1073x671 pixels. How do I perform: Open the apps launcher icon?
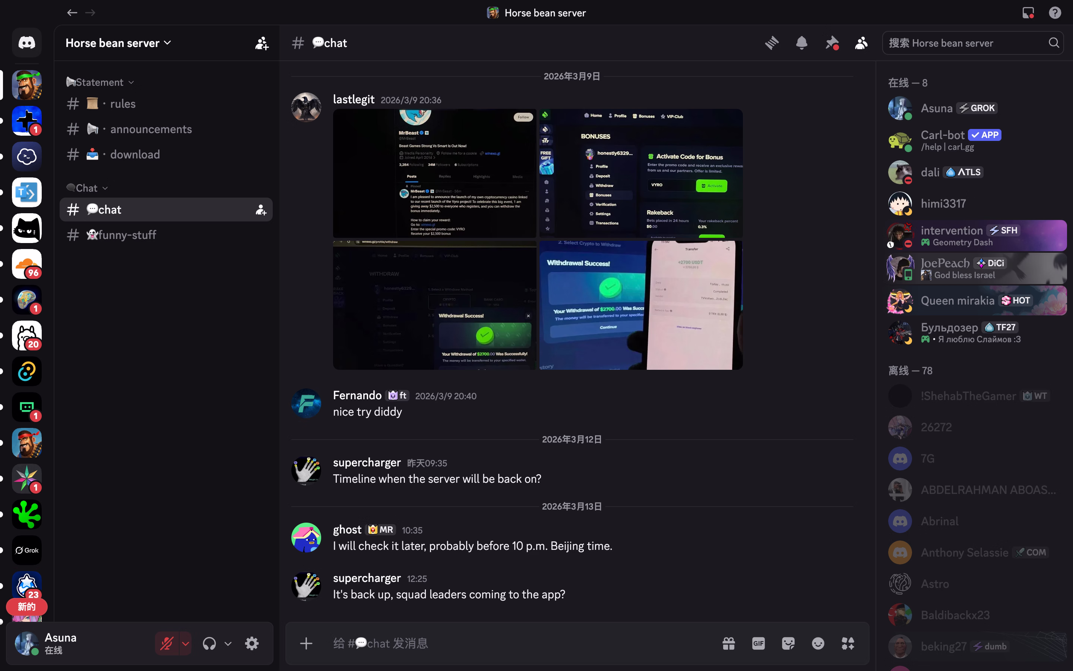[848, 643]
